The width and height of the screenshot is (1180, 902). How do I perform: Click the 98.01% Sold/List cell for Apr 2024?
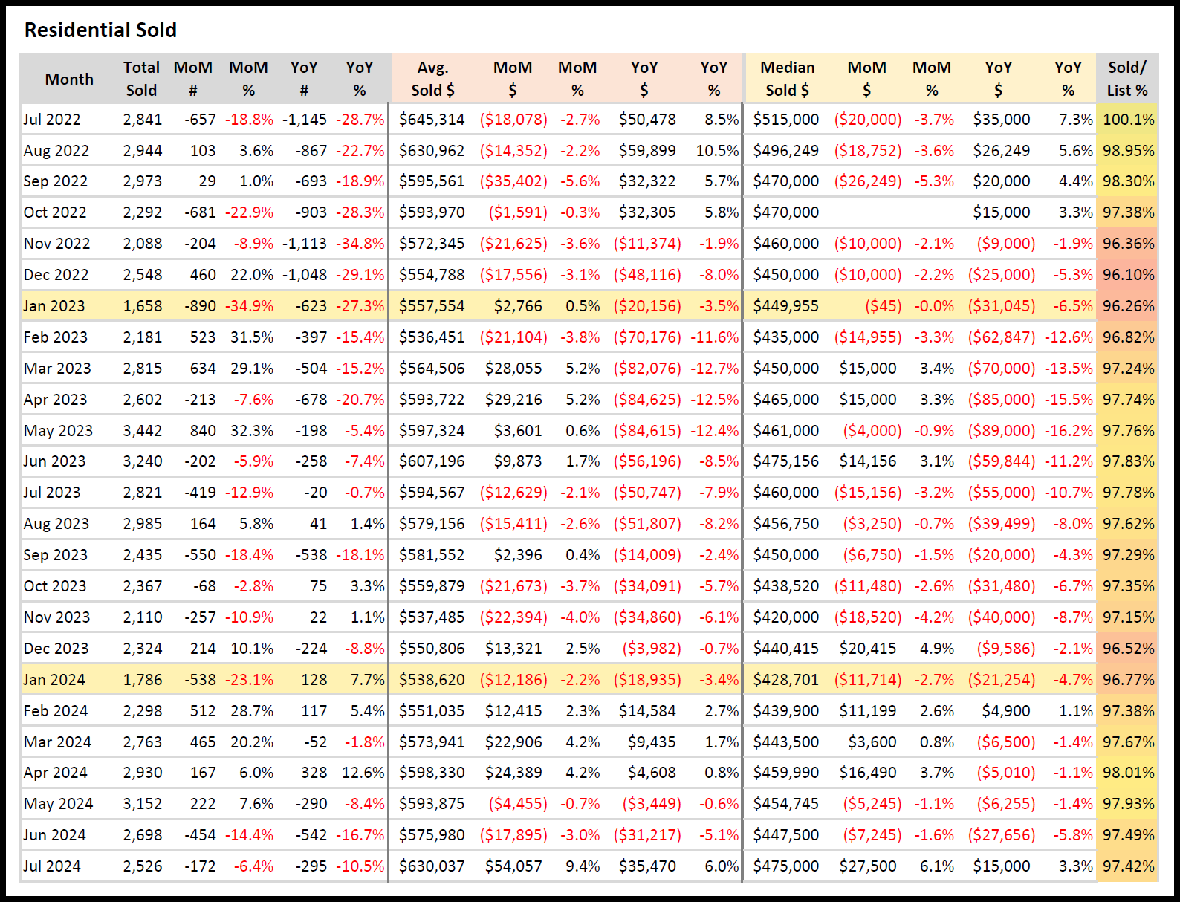[x=1128, y=773]
